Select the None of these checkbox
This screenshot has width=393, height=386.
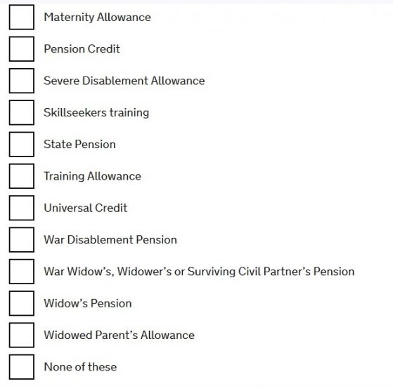(22, 367)
